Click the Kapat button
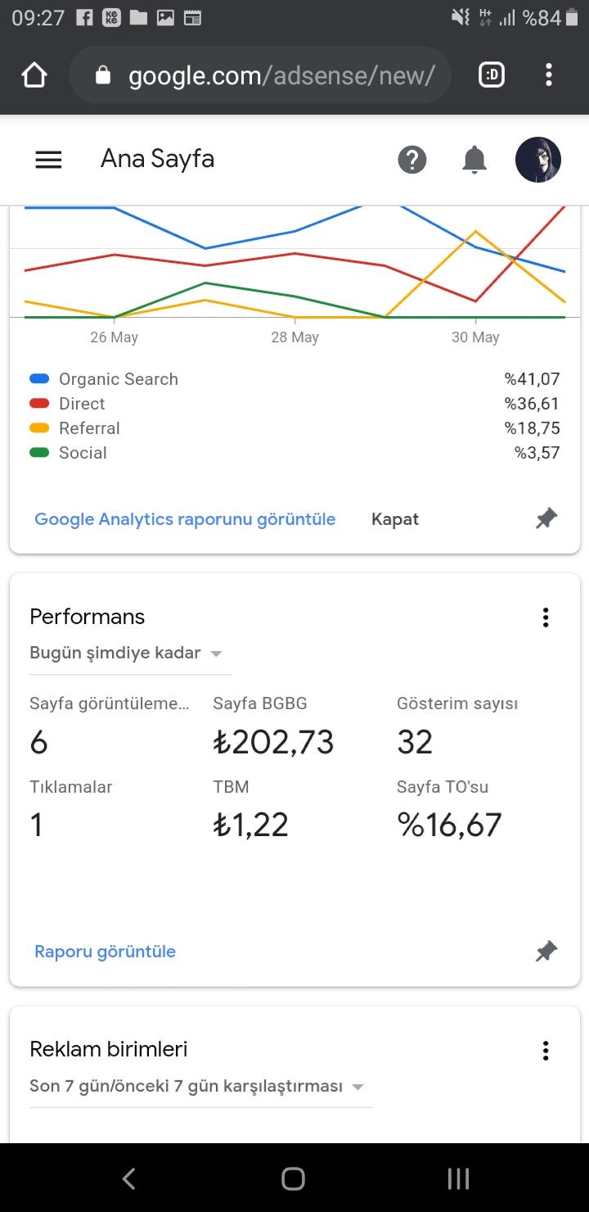Image resolution: width=589 pixels, height=1212 pixels. pos(395,519)
